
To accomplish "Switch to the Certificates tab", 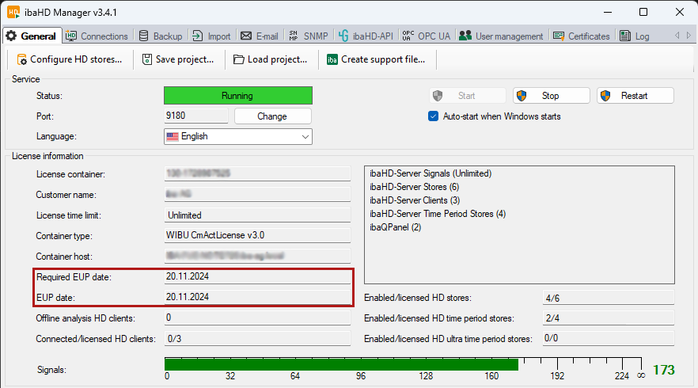I will 582,36.
